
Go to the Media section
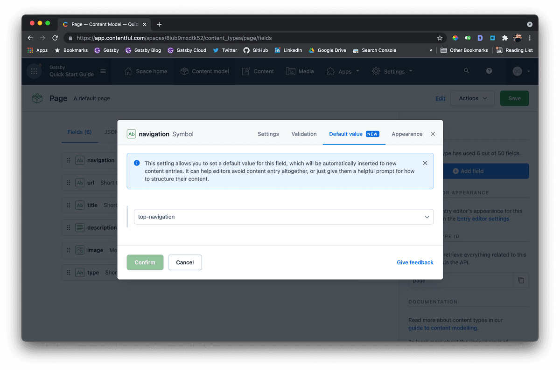[x=300, y=71]
